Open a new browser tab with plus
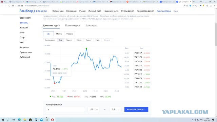The height and width of the screenshot is (122, 217). [x=194, y=2]
